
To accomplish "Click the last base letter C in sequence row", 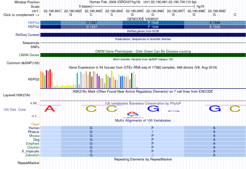I will 235,14.
